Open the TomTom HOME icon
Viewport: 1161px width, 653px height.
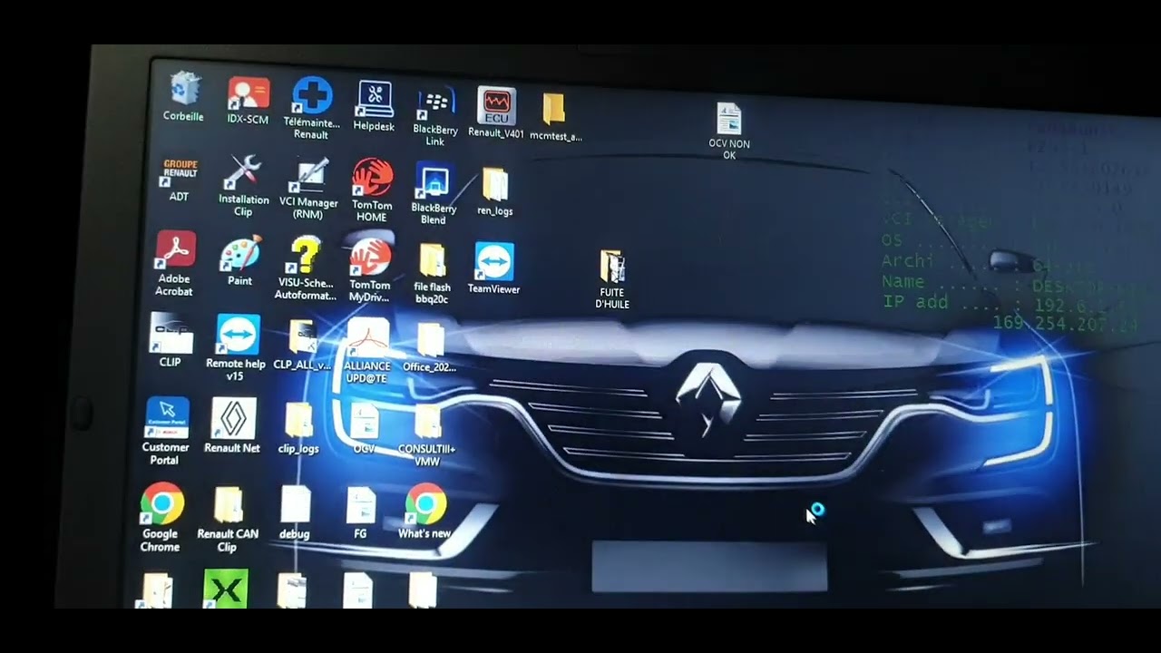[x=372, y=190]
